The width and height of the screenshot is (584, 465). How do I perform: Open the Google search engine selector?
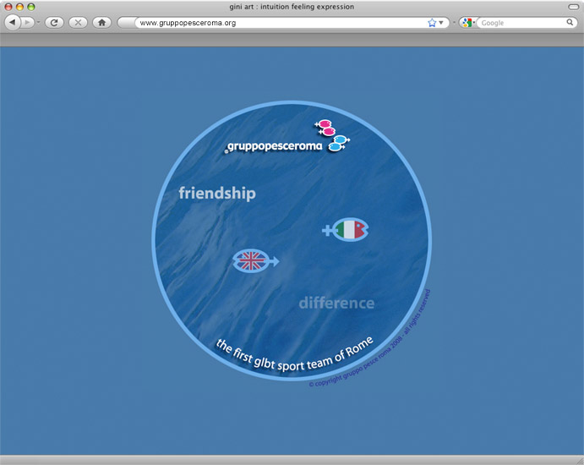(467, 23)
